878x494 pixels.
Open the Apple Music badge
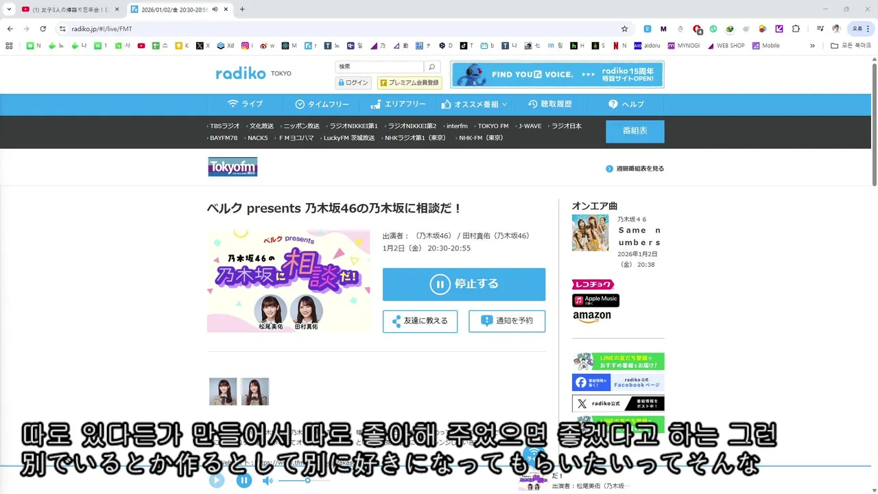pos(595,301)
